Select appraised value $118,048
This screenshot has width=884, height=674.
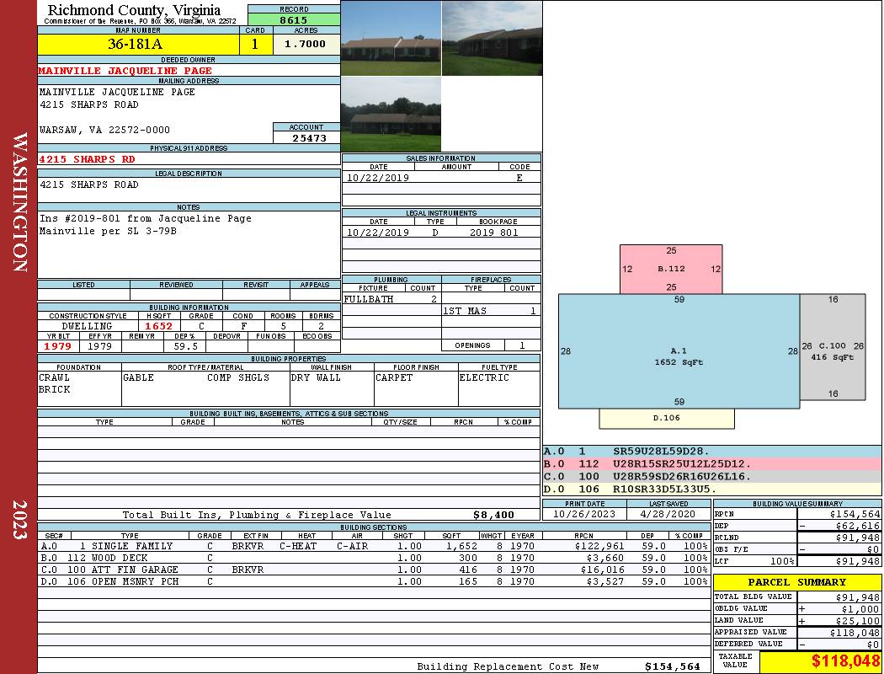tap(855, 633)
